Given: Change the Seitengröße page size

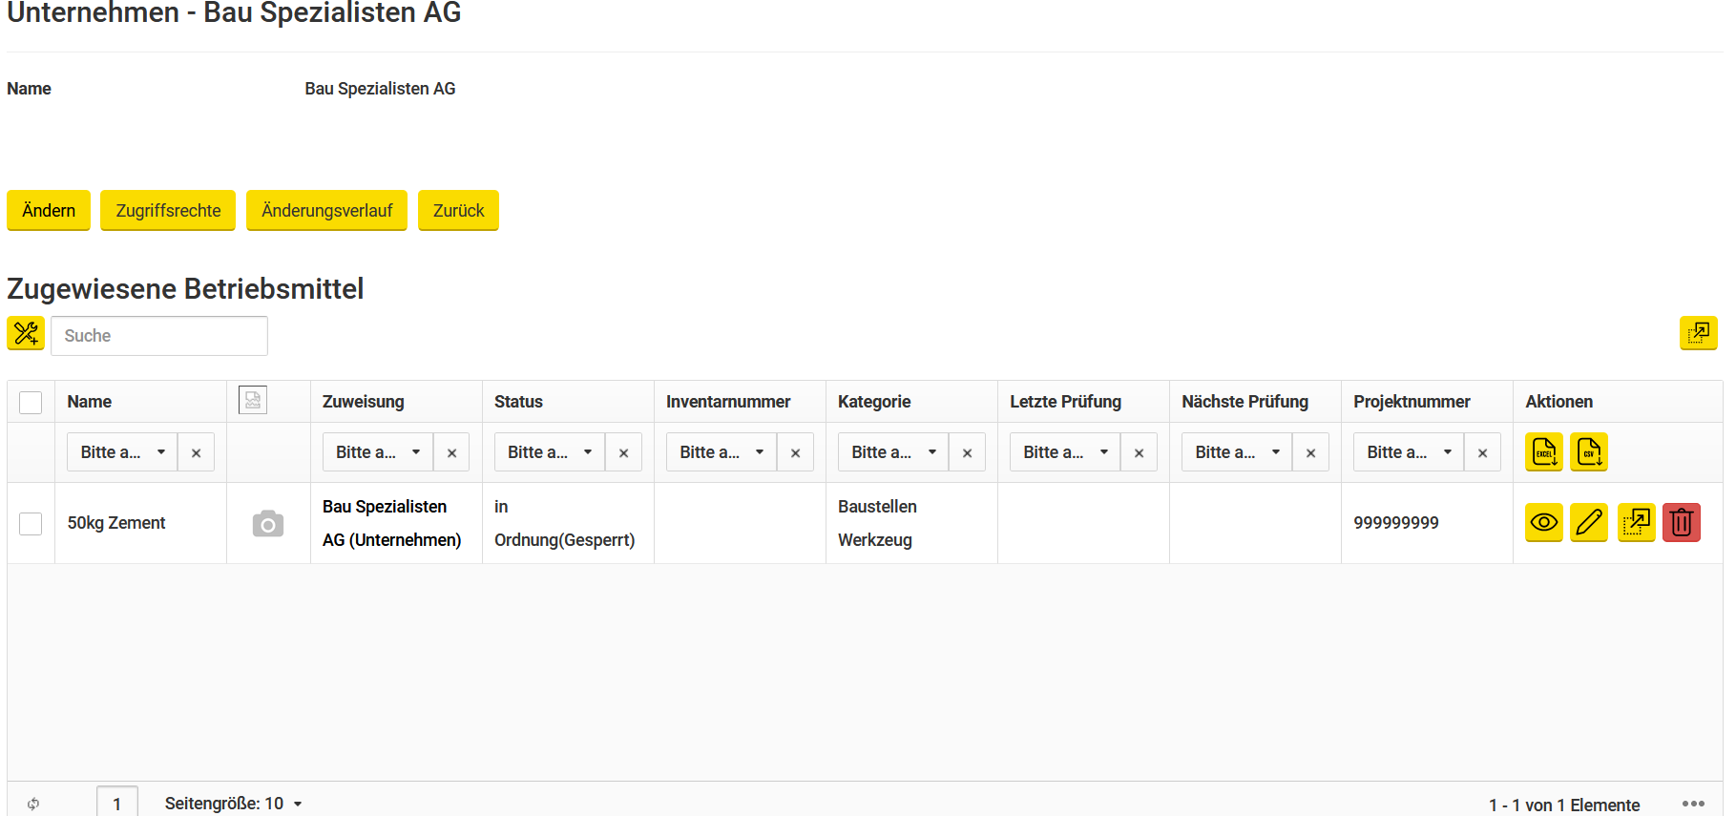Looking at the screenshot, I should (x=234, y=804).
